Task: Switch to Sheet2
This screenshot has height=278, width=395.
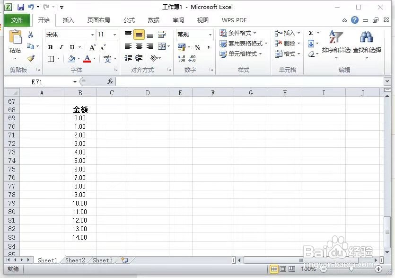Action: pyautogui.click(x=75, y=260)
